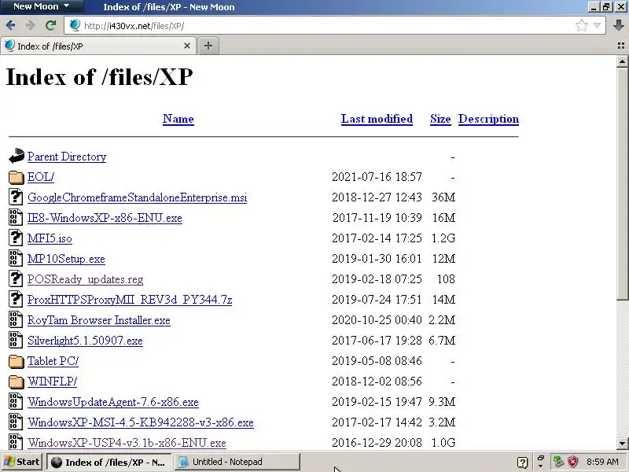Download MP10Setup.exe
This screenshot has width=629, height=472.
66,259
